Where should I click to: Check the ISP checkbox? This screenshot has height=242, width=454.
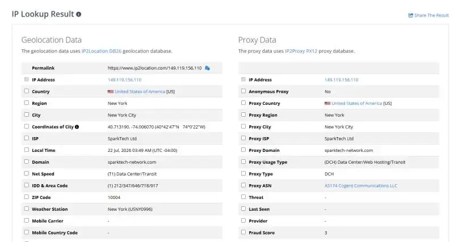click(x=27, y=138)
